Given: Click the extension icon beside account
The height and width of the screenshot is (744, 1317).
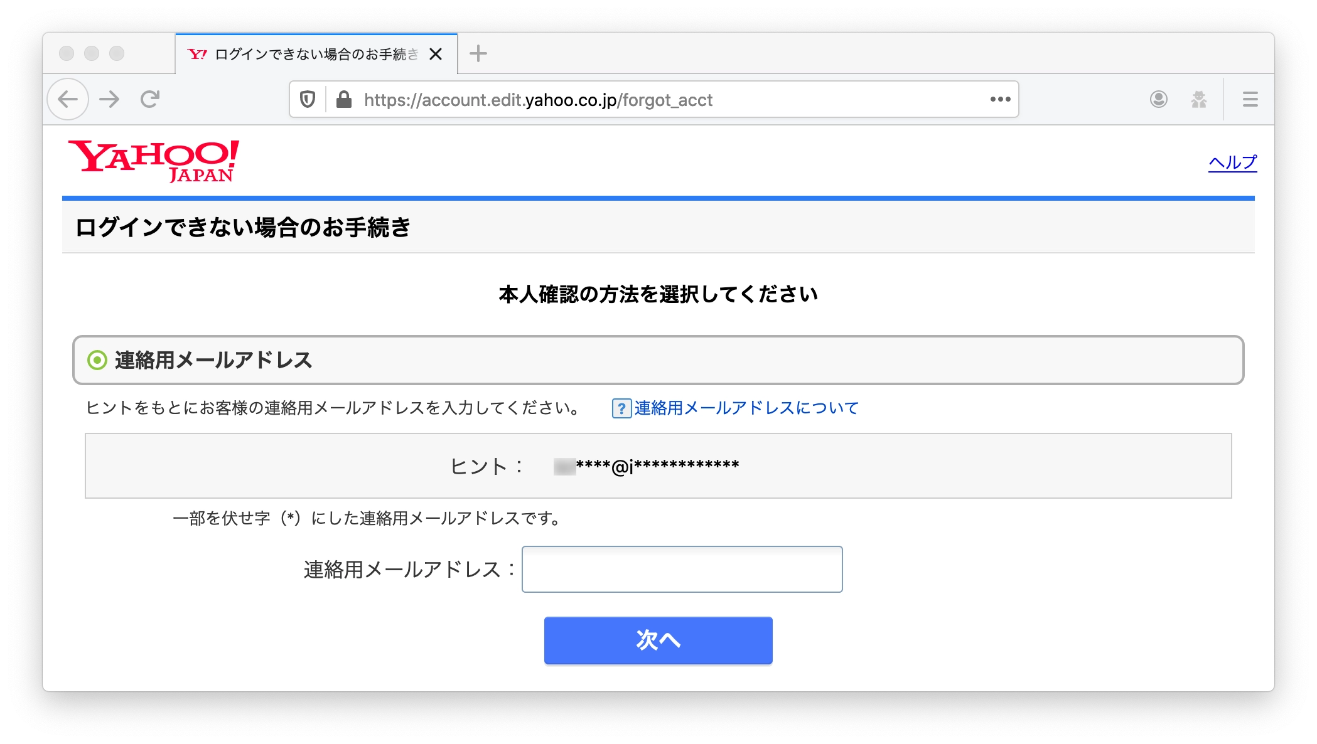Looking at the screenshot, I should [x=1198, y=100].
